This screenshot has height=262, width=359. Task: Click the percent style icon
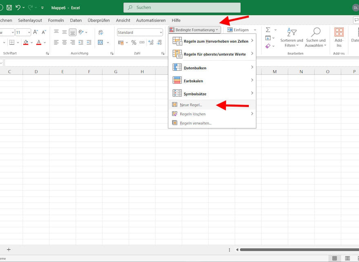point(133,42)
